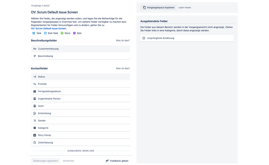Click the Ausgeblendete Felder heading
The width and height of the screenshot is (269, 165).
point(154,21)
